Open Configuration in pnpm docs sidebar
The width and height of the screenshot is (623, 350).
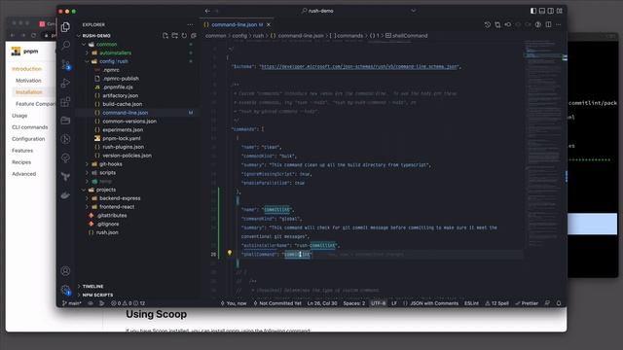[x=28, y=139]
